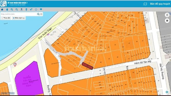Open the clipboard panel button
The image size is (171, 96).
point(167,15)
